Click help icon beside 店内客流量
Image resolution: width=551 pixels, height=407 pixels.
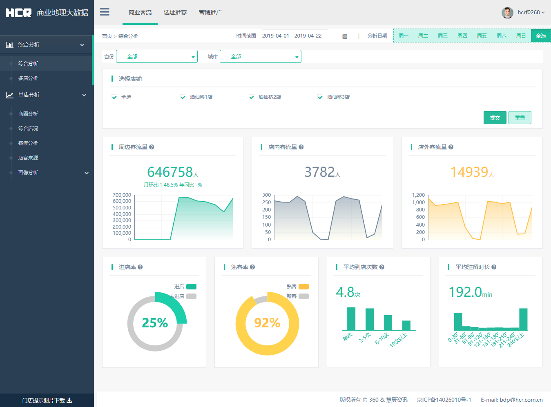301,147
